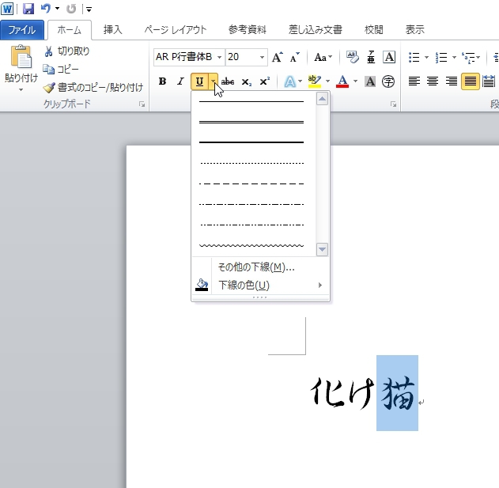Click the Shrink Font icon

(x=295, y=57)
